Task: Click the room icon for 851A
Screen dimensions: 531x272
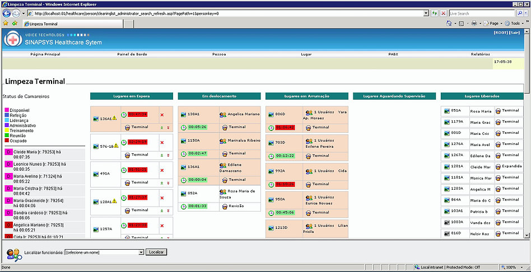Action: point(446,111)
